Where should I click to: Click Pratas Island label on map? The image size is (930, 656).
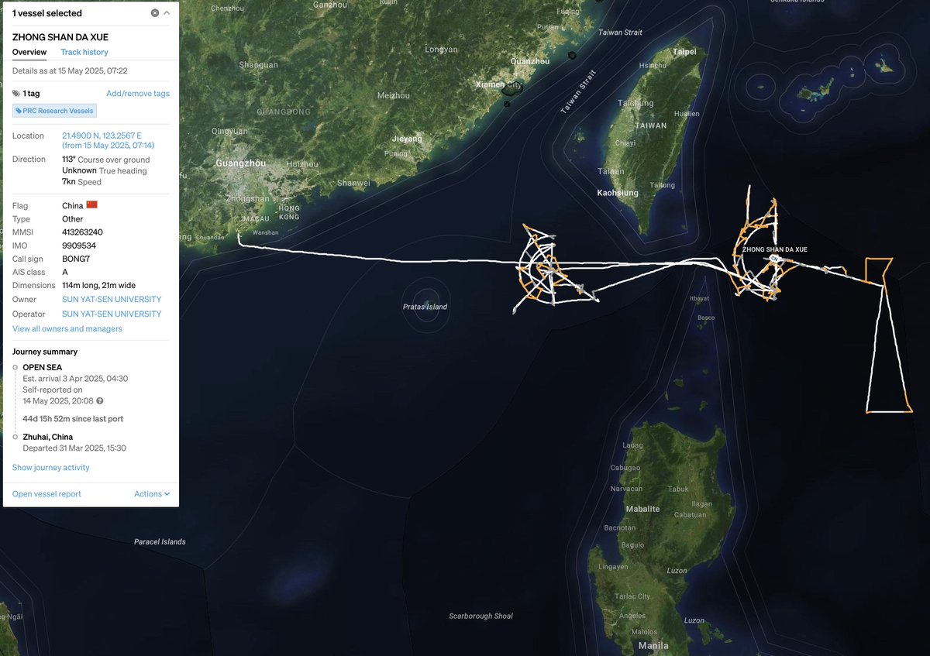pyautogui.click(x=425, y=307)
